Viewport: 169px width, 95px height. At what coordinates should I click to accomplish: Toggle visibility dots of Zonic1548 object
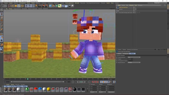point(135,13)
